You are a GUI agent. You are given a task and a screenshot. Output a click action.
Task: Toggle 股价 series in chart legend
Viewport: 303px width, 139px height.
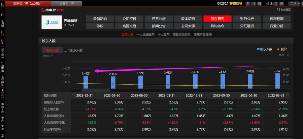pyautogui.click(x=282, y=49)
